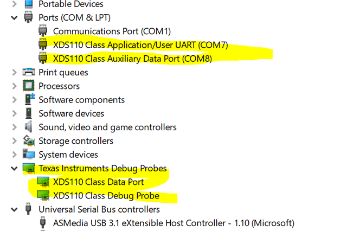This screenshot has height=231, width=347.
Task: Select XDS110 Class Data Port device
Action: (98, 182)
